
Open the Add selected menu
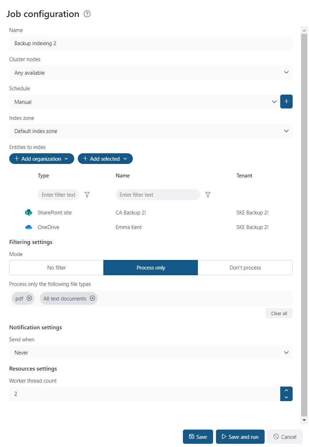pos(105,159)
